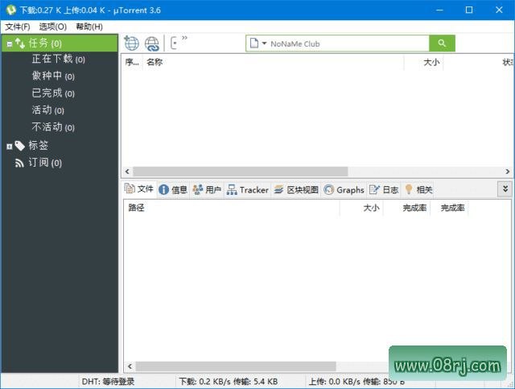The height and width of the screenshot is (389, 515).
Task: Click the blue info icon on 信息 tab
Action: (163, 190)
